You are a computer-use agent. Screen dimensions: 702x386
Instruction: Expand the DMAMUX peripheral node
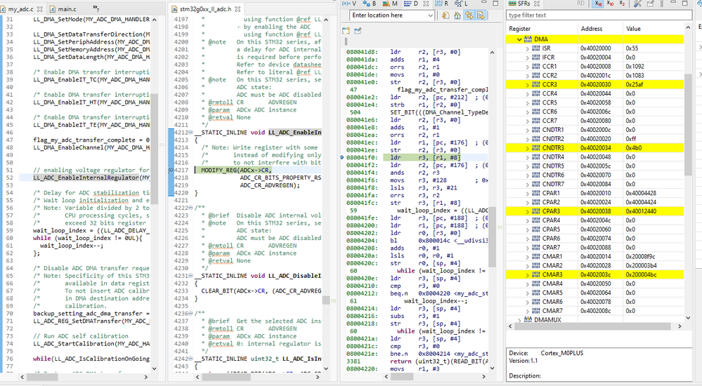click(519, 320)
